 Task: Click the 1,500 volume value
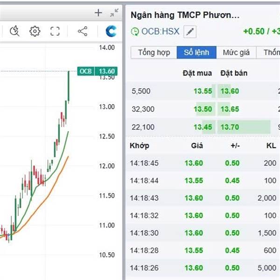pos(267,233)
